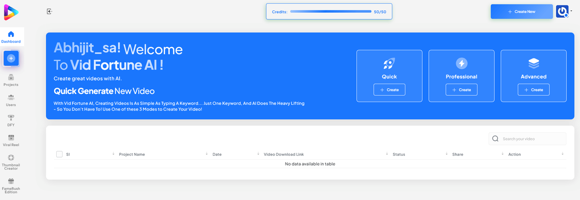Click the Professional lightning bolt icon
The width and height of the screenshot is (580, 200).
pos(461,63)
